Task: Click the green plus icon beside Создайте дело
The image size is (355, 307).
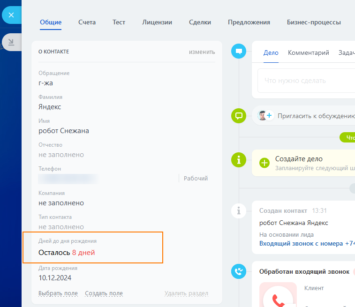Action: tap(264, 163)
